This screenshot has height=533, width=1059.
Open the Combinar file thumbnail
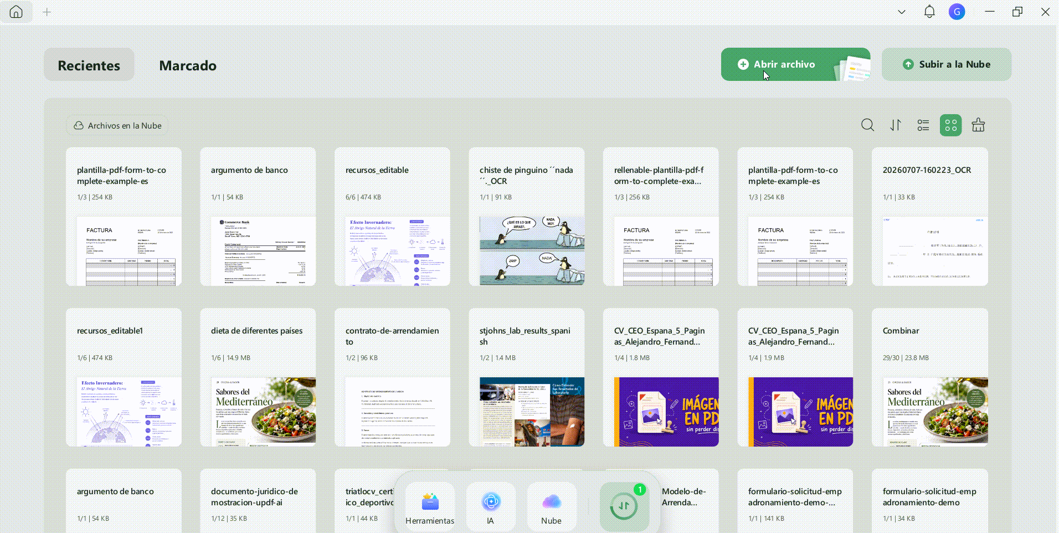pyautogui.click(x=935, y=412)
